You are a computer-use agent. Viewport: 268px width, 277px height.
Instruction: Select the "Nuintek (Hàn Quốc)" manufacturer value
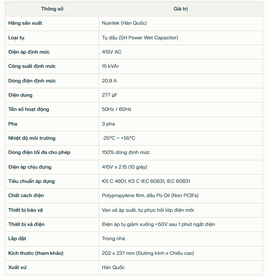(x=124, y=23)
